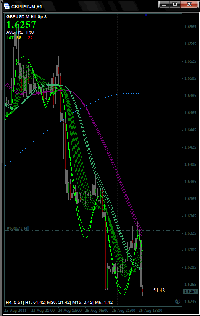
Task: Minimize the GBPUSD-M,H1 chart window
Action: [164, 5]
